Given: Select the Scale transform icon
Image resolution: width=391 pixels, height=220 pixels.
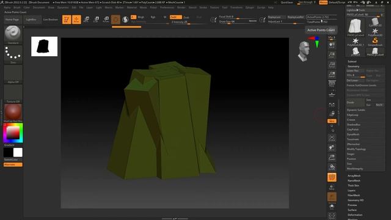Looking at the screenshot, I should pyautogui.click(x=96, y=20).
